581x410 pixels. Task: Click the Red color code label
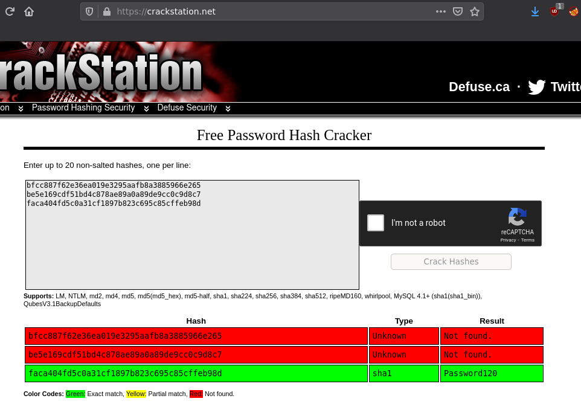pos(196,394)
